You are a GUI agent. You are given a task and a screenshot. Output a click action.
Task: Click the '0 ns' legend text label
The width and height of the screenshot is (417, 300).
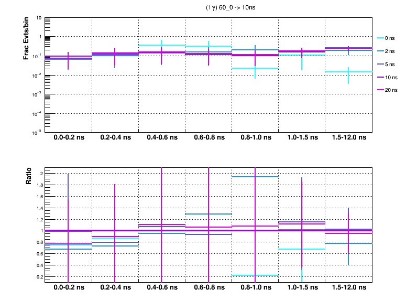pos(391,38)
